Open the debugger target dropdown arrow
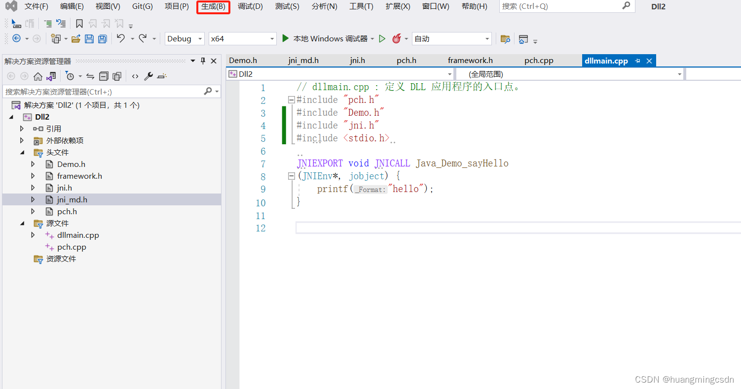 point(372,39)
